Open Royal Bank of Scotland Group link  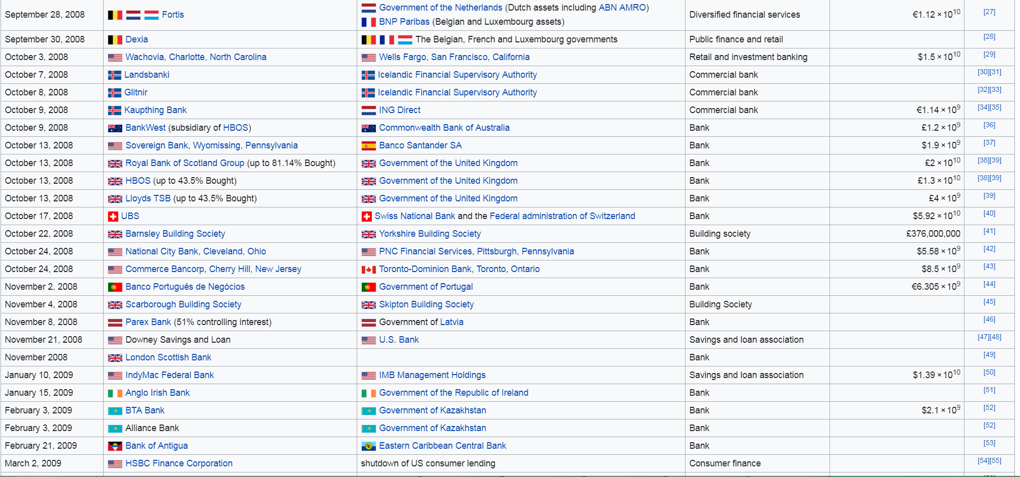click(x=185, y=163)
